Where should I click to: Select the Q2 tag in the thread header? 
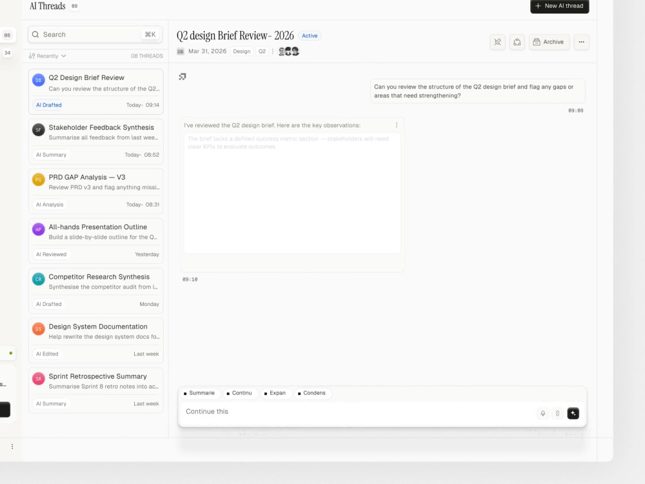(262, 52)
